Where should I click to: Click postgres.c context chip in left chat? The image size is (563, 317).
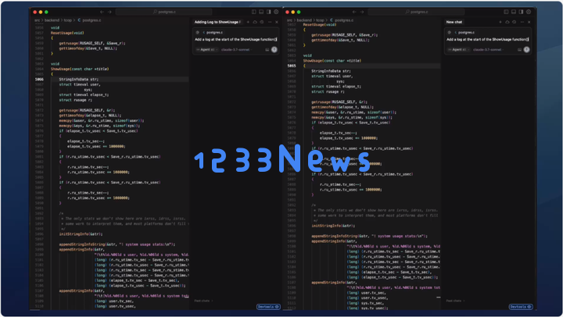[213, 32]
